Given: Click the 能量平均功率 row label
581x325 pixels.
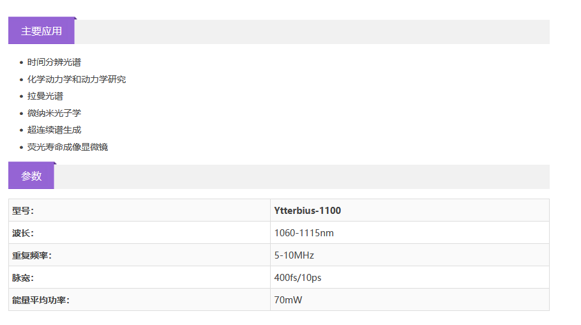Looking at the screenshot, I should pos(41,300).
